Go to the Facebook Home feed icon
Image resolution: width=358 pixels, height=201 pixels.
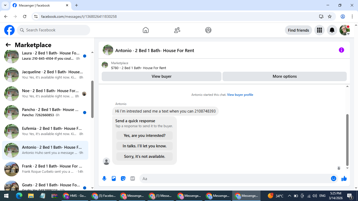pos(146,30)
